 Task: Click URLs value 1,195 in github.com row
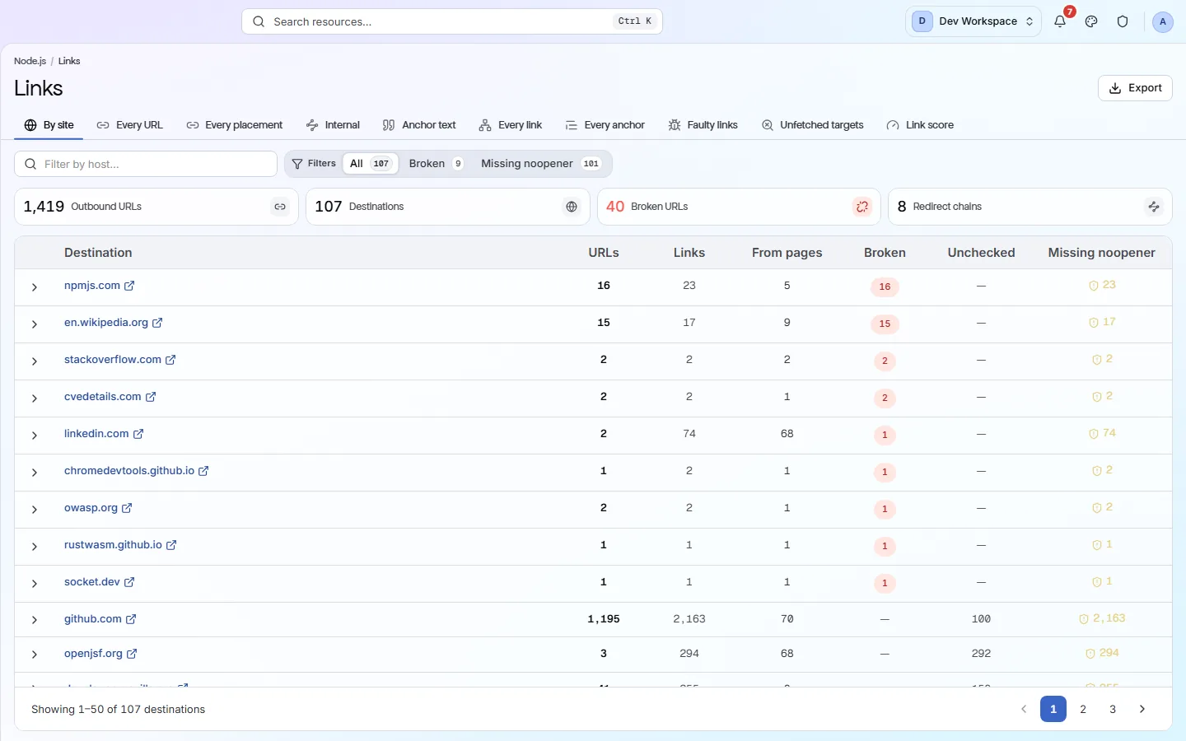click(x=604, y=619)
